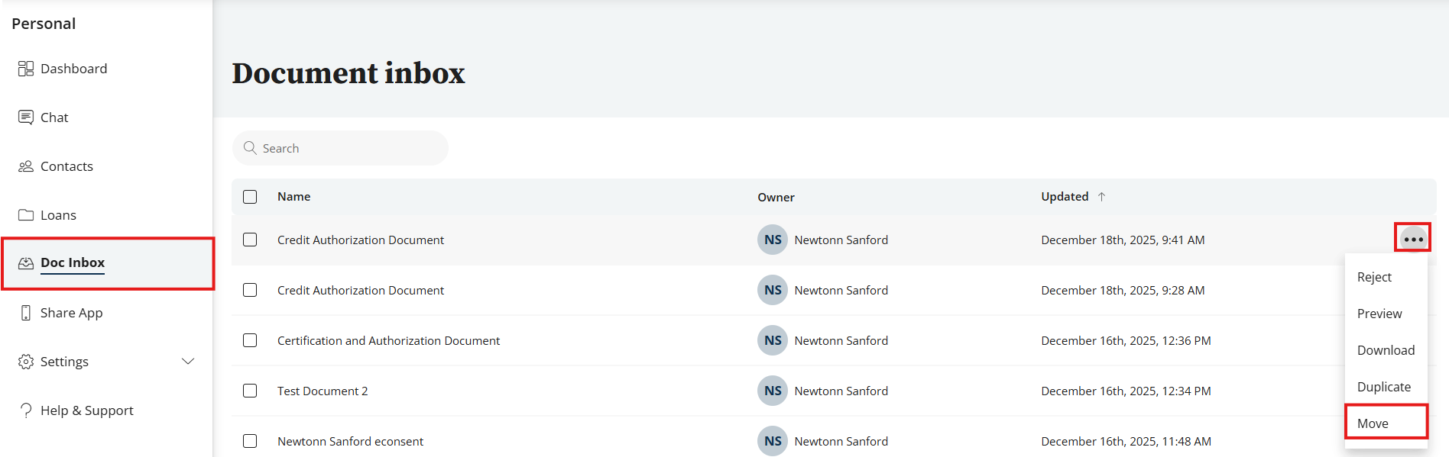Click the Help & Support question mark icon

[x=26, y=410]
